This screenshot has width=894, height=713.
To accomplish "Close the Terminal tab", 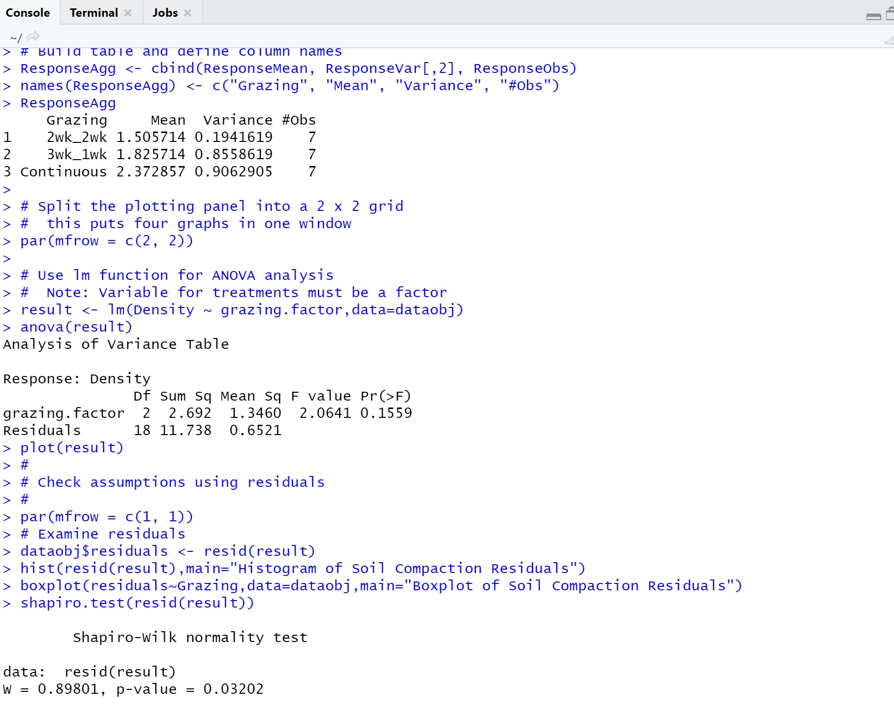I will 128,13.
